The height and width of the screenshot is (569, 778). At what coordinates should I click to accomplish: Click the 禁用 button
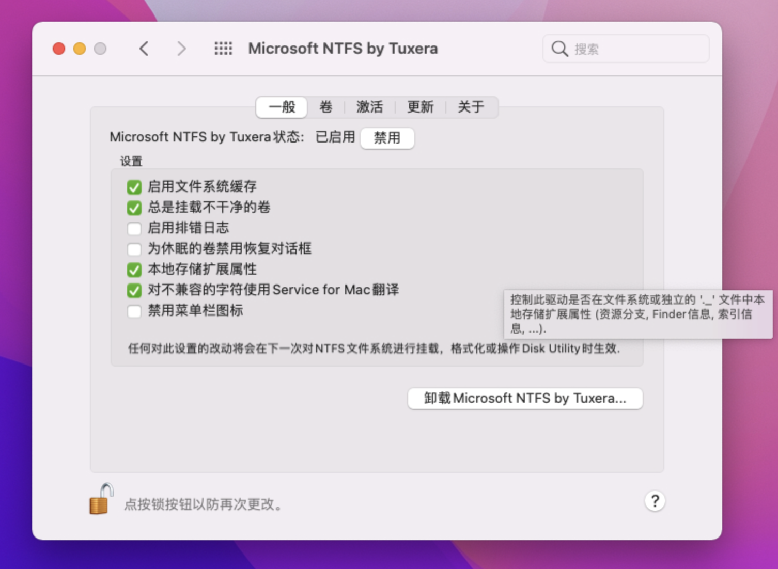pyautogui.click(x=387, y=138)
